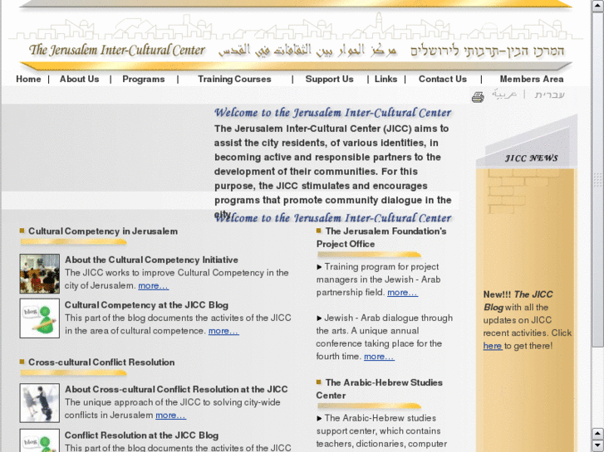Click the vertical scrollbar thumb
The height and width of the screenshot is (452, 604).
pos(598,180)
